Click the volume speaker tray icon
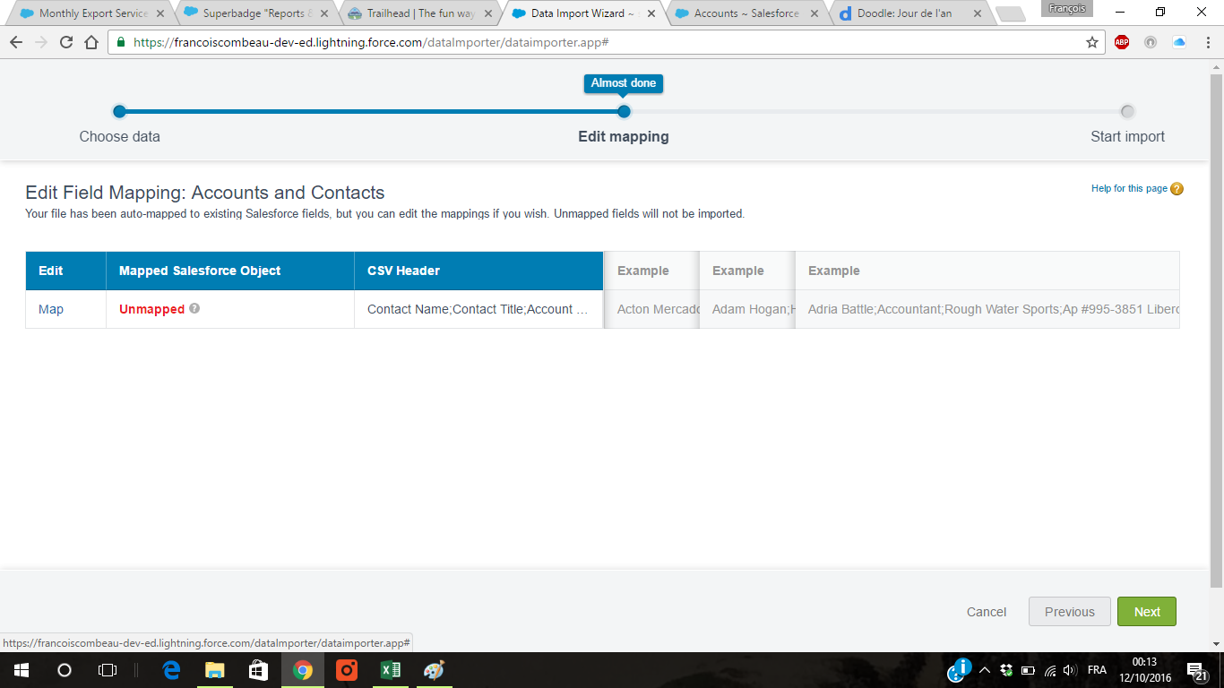1224x688 pixels. click(1069, 670)
